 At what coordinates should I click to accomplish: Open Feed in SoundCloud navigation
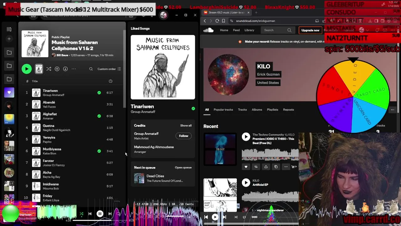tap(236, 30)
